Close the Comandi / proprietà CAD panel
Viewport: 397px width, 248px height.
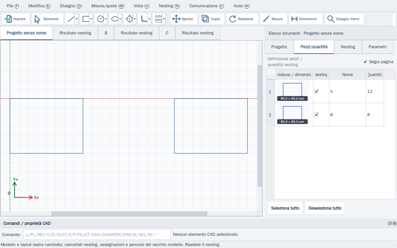tap(394, 224)
